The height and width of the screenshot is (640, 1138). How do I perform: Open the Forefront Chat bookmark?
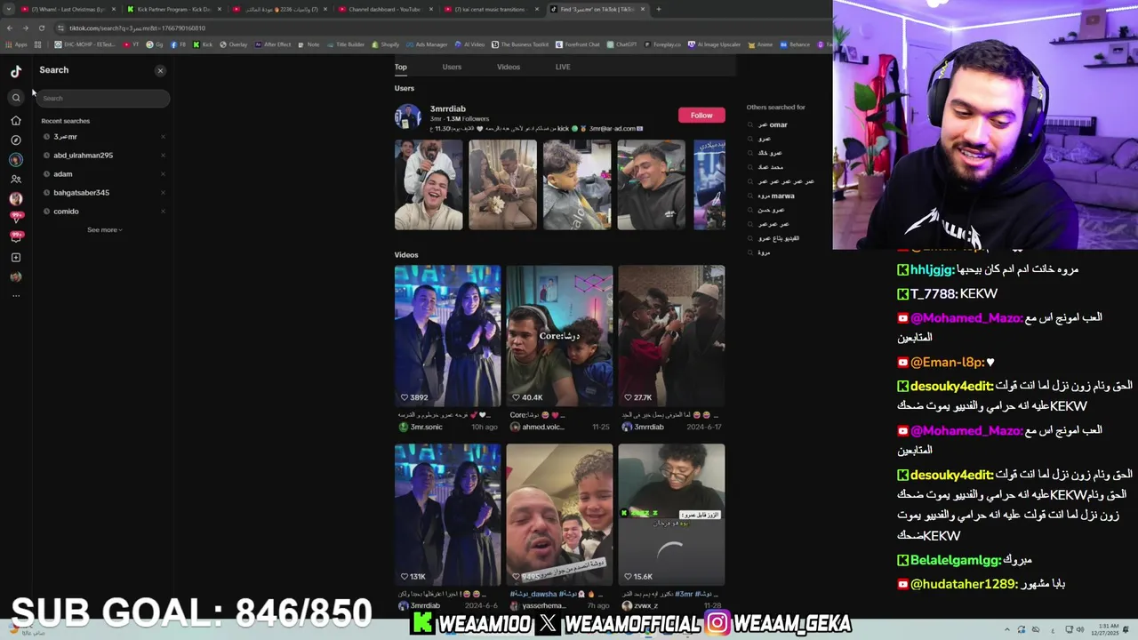click(579, 44)
